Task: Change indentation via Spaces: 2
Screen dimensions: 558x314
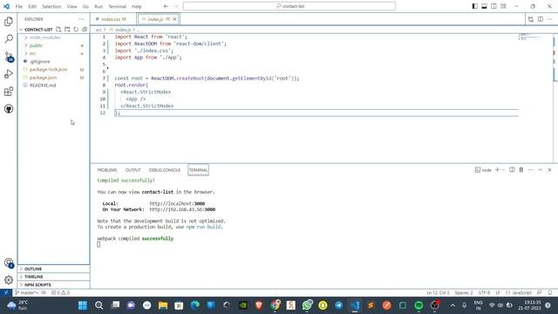Action: coord(464,293)
